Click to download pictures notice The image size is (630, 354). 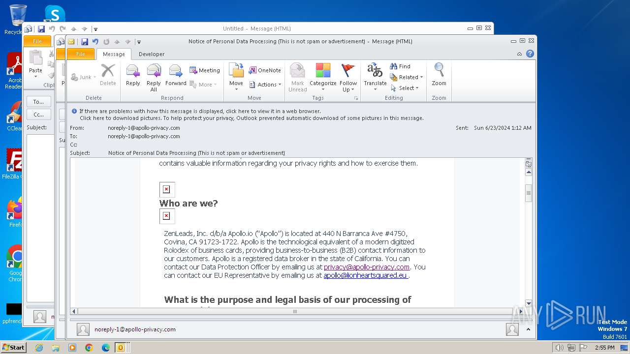click(x=252, y=118)
